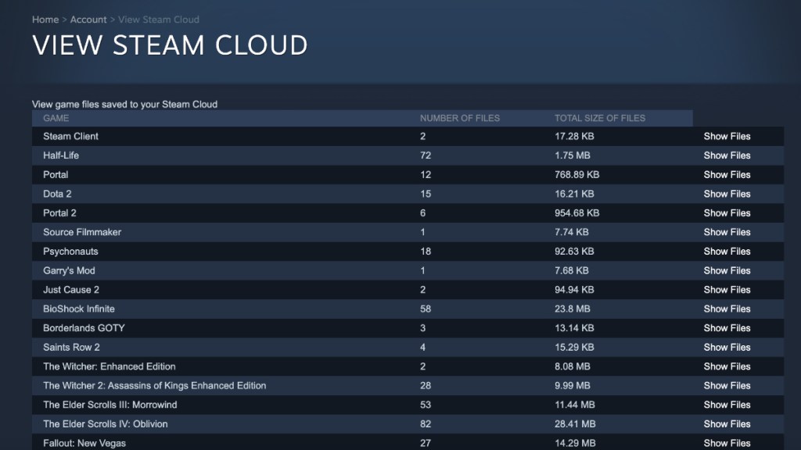This screenshot has width=801, height=450.
Task: Show files for The Witcher 2
Action: (x=727, y=386)
